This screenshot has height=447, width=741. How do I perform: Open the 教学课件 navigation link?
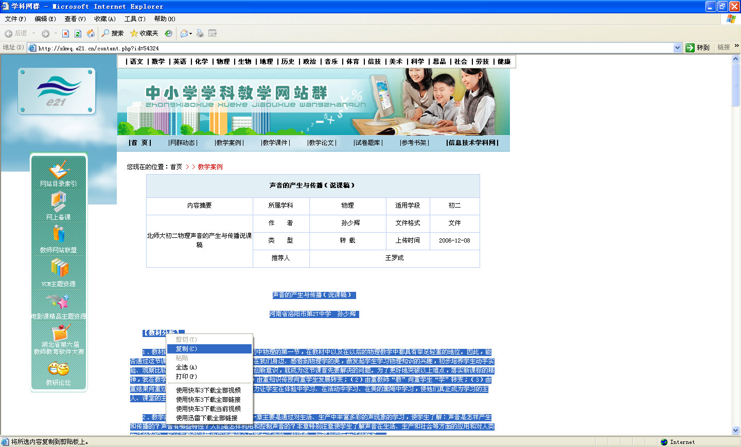coord(275,143)
